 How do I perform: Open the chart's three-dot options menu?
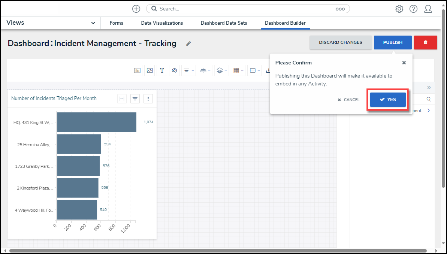tap(148, 99)
